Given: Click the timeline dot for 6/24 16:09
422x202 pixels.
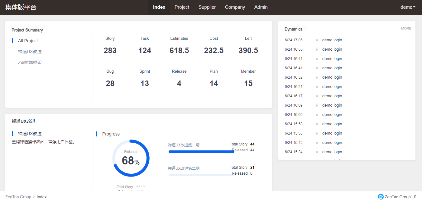Looking at the screenshot, I should pyautogui.click(x=317, y=105).
